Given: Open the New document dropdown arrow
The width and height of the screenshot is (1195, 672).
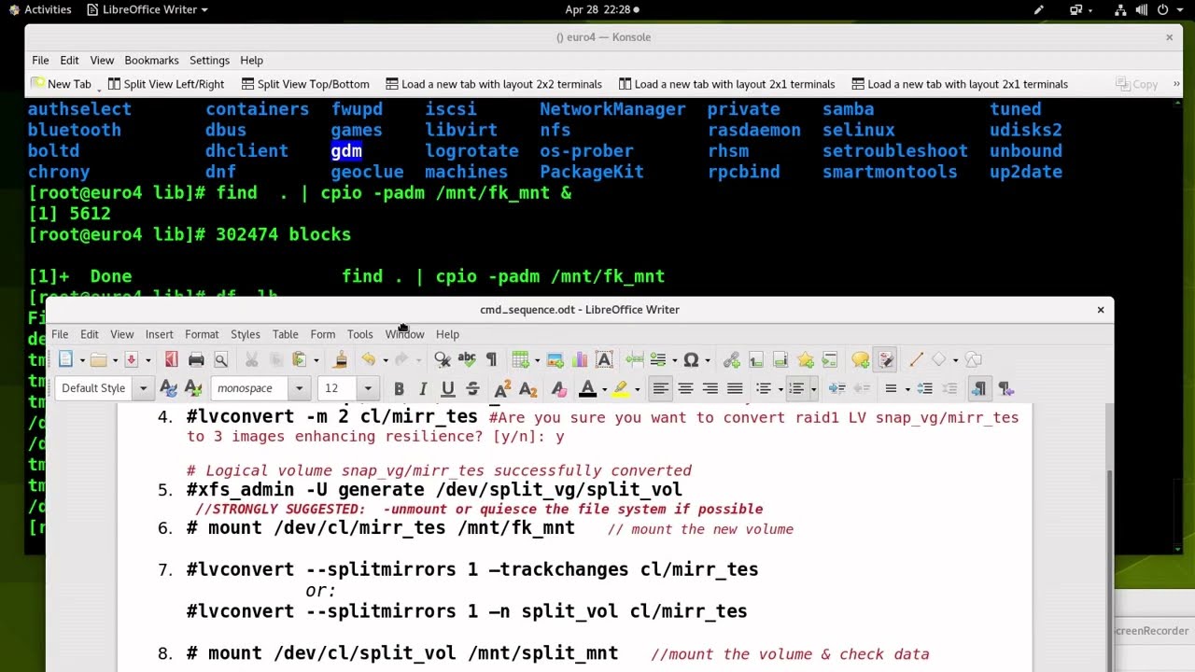Looking at the screenshot, I should pyautogui.click(x=82, y=359).
